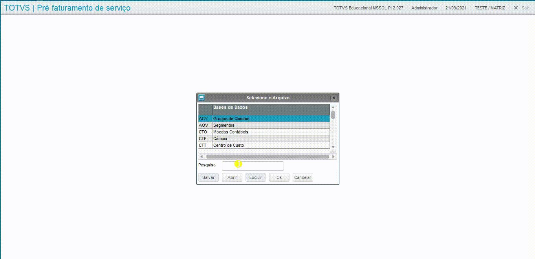
Task: Click the Sair exit X icon
Action: (516, 7)
